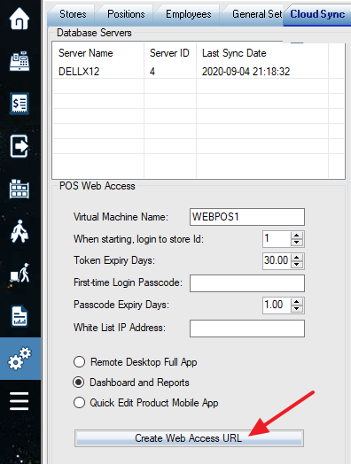Open the inventory shelves icon
Viewport: 351px width, 464px height.
(19, 189)
